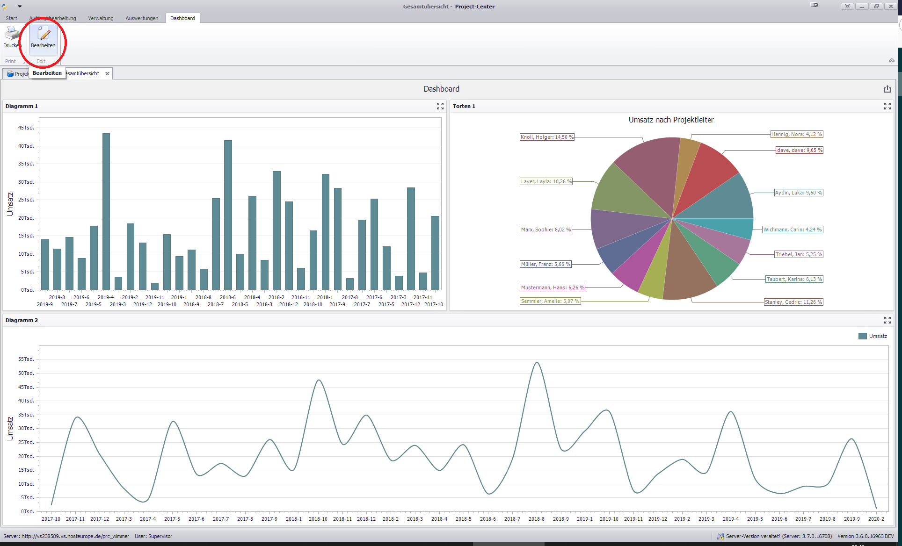Screen dimensions: 902x546
Task: Click the Bearbeiten edit icon
Action: coord(43,34)
